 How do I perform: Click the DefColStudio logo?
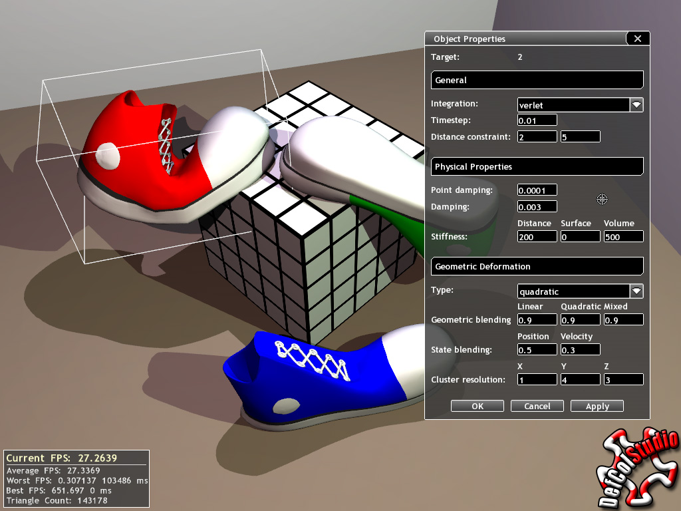tap(639, 470)
